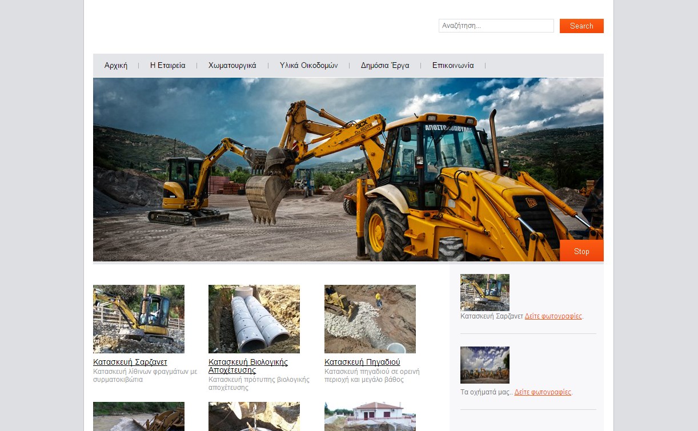Click the text Κατασκευή λίθινων φραγμάτων με συρματοκιβώτια
Image resolution: width=698 pixels, height=431 pixels.
click(x=145, y=376)
